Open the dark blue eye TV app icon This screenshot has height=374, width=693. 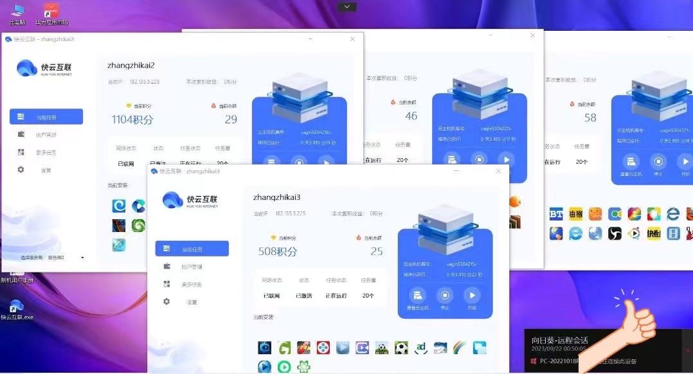click(265, 348)
